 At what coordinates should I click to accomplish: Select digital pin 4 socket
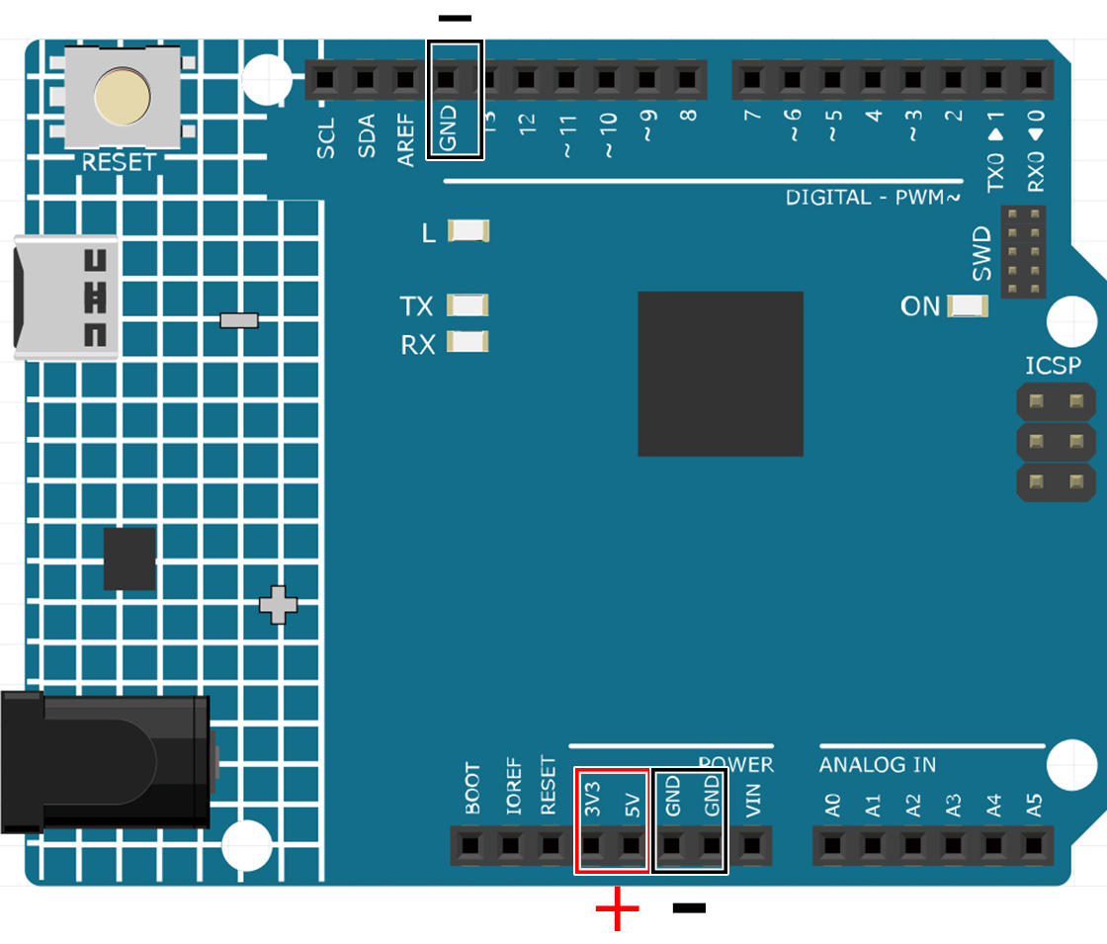point(874,79)
